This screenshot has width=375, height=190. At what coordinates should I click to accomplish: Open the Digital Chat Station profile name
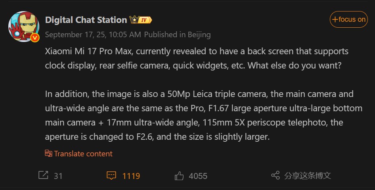(86, 19)
